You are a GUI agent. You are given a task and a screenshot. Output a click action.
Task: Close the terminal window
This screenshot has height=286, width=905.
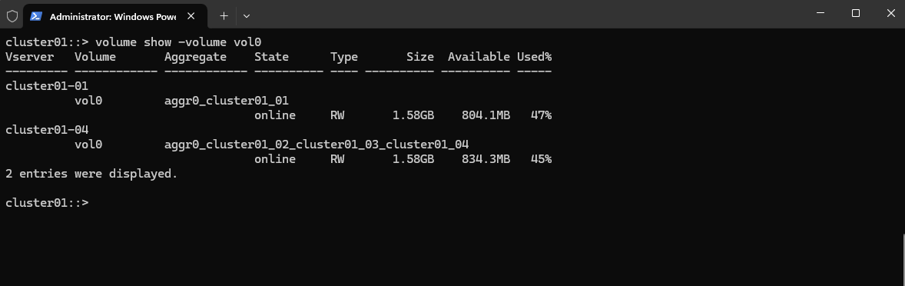point(890,14)
